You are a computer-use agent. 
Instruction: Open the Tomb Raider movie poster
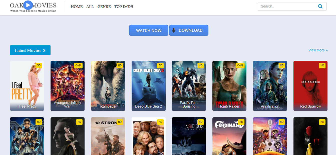(x=229, y=86)
